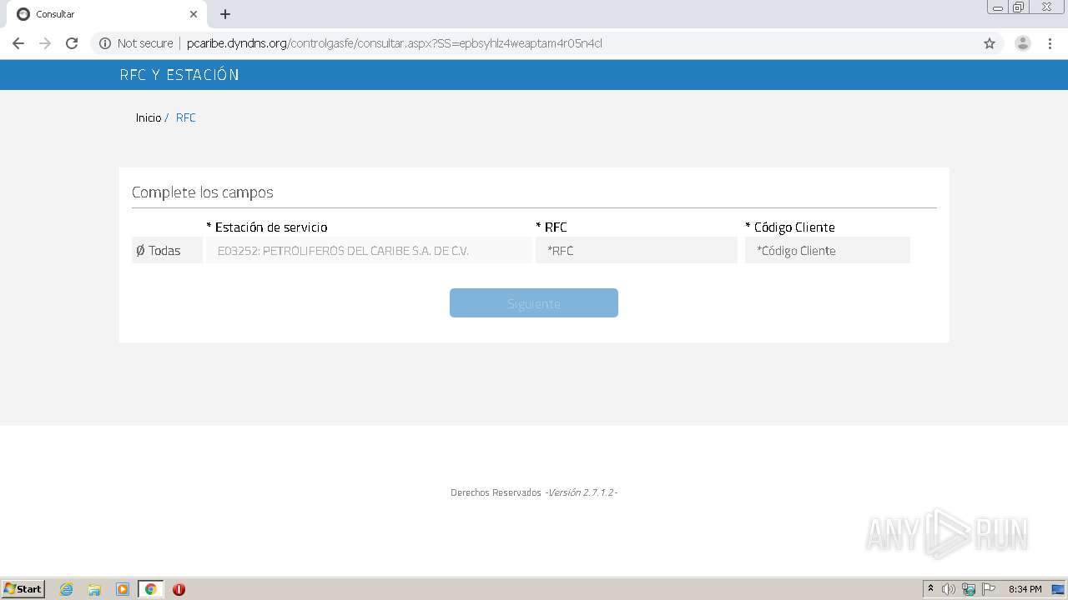1068x600 pixels.
Task: Click the red Opera taskbar icon
Action: (x=179, y=589)
